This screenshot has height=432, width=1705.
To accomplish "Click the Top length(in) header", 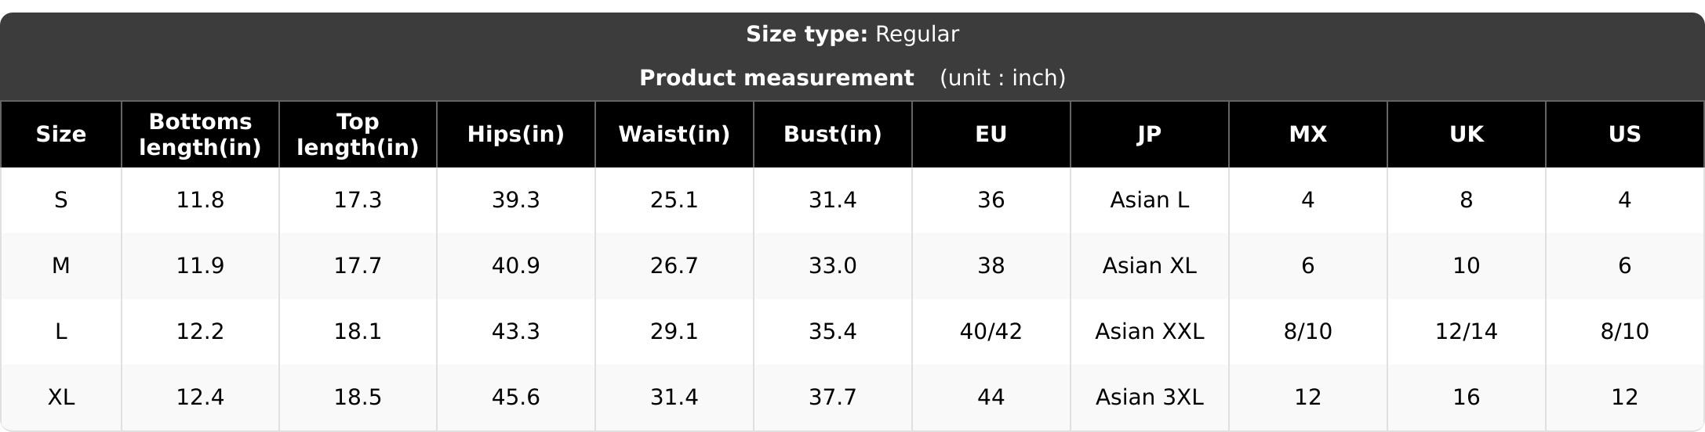I will pos(358,135).
